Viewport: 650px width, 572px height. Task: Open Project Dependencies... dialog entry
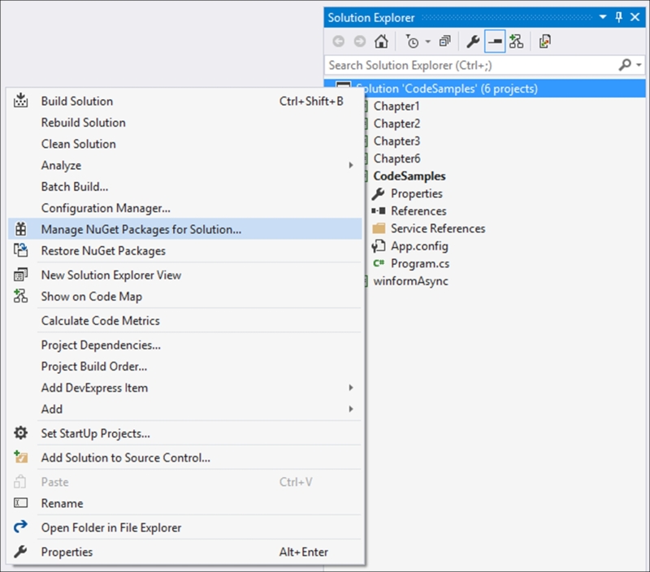[185, 344]
